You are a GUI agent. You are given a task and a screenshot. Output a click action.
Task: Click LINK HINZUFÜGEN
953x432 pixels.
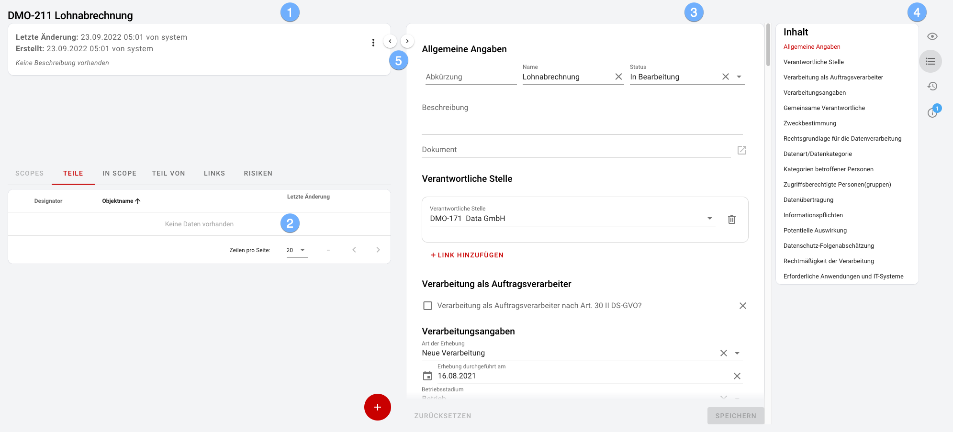click(467, 255)
